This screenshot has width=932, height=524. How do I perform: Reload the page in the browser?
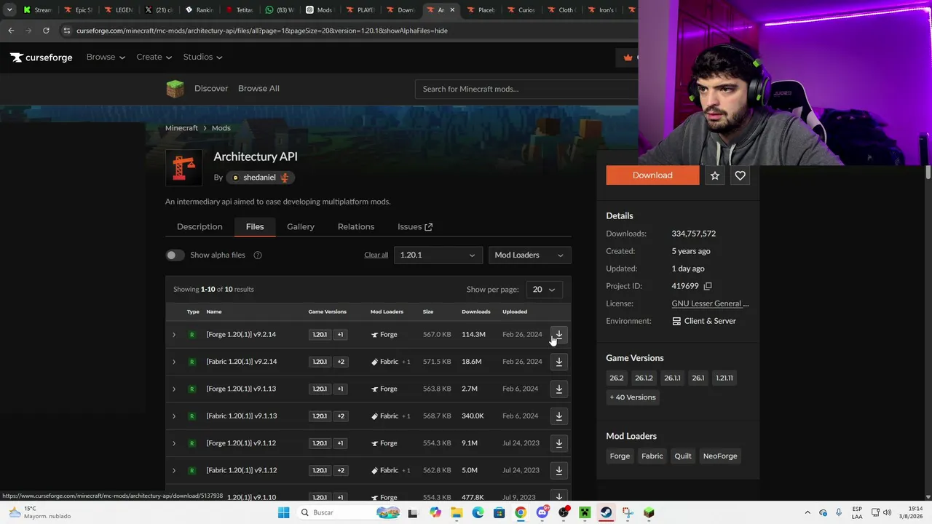click(46, 31)
